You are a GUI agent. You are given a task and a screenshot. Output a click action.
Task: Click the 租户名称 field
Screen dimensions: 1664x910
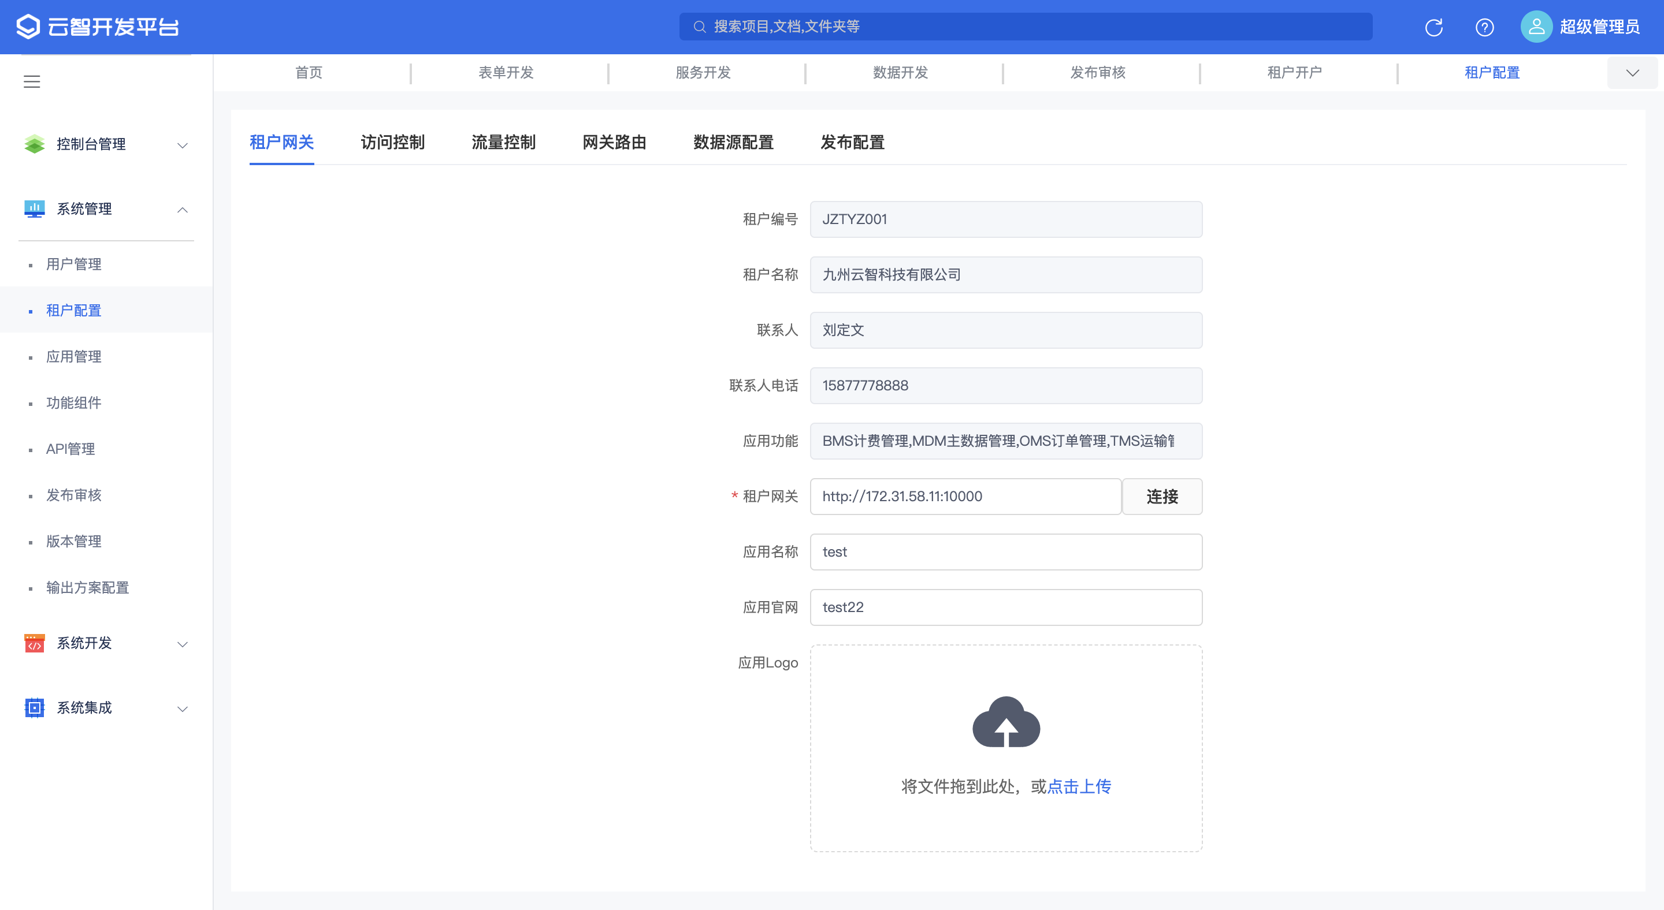1006,275
